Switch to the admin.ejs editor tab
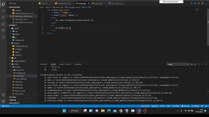The width and height of the screenshot is (209, 117). pyautogui.click(x=99, y=4)
